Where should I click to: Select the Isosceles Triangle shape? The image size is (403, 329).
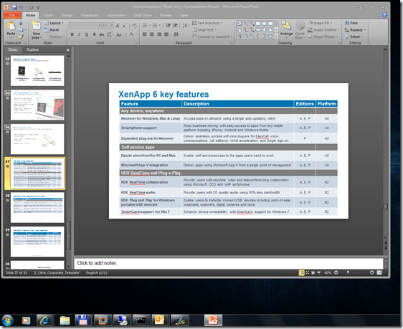point(240,30)
